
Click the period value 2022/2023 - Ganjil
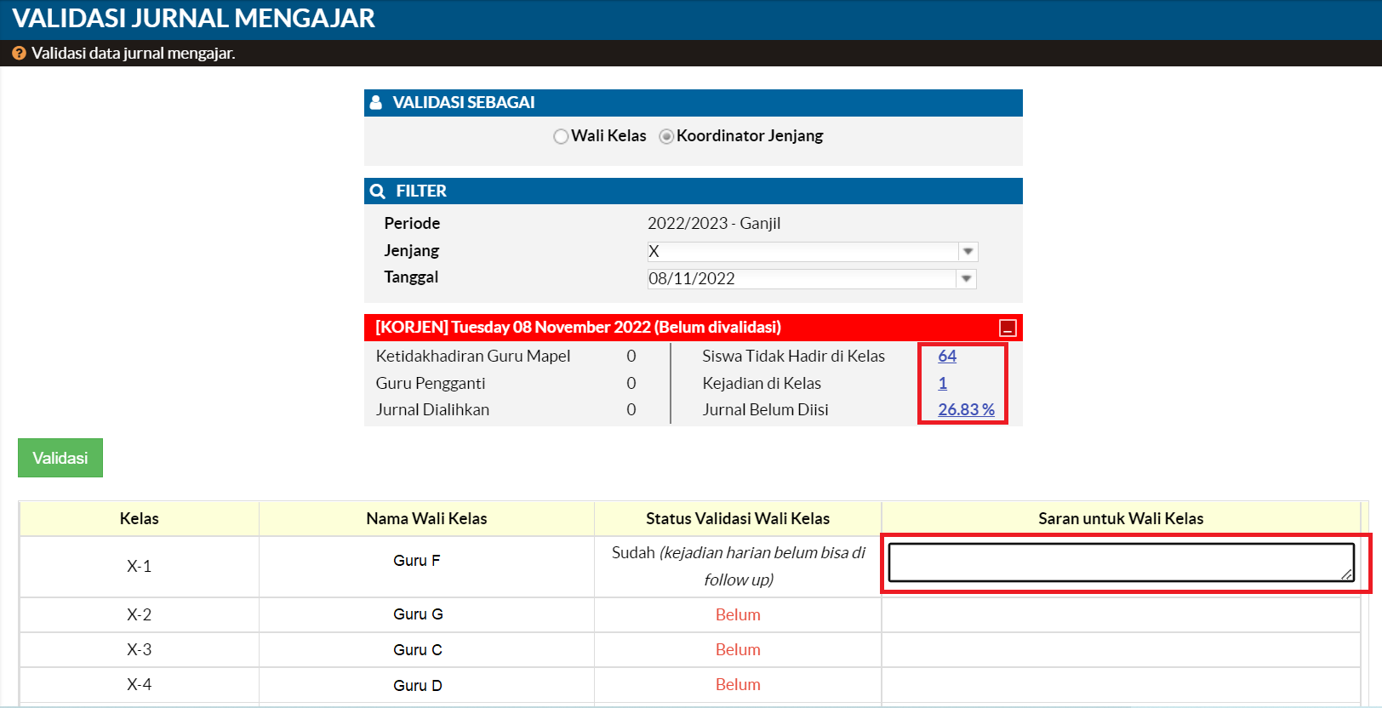pos(714,223)
